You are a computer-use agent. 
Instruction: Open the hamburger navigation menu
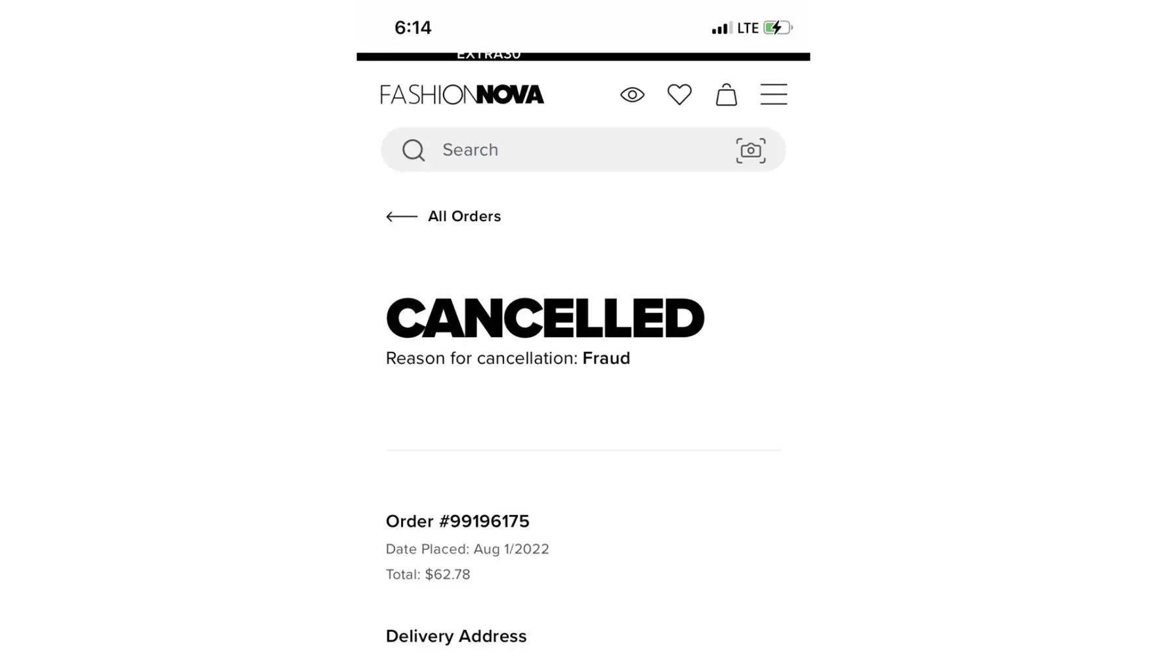tap(773, 94)
